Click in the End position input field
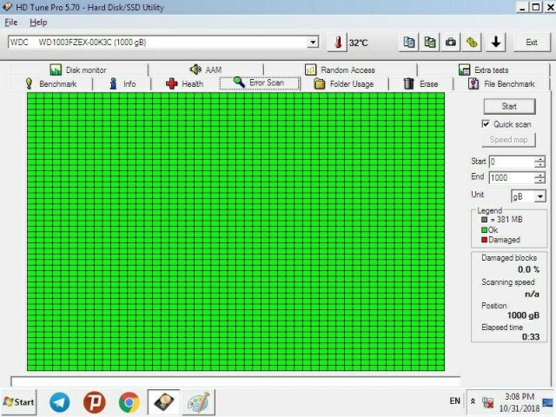This screenshot has height=417, width=556. [x=510, y=178]
